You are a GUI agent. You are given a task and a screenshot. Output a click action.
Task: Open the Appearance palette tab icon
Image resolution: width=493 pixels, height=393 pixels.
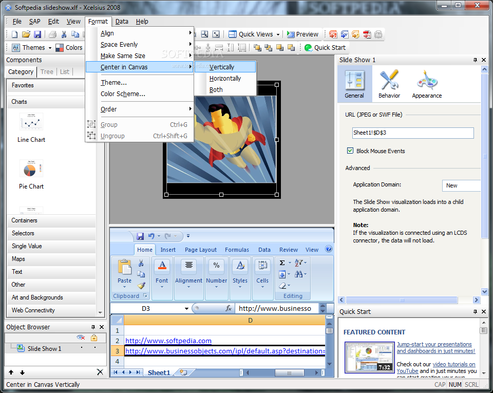(427, 84)
